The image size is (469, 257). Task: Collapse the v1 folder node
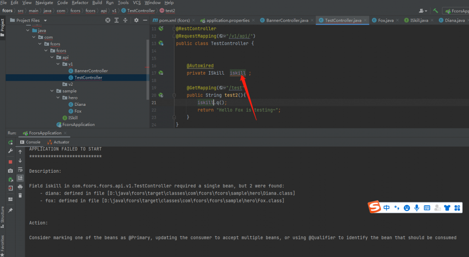(x=58, y=64)
